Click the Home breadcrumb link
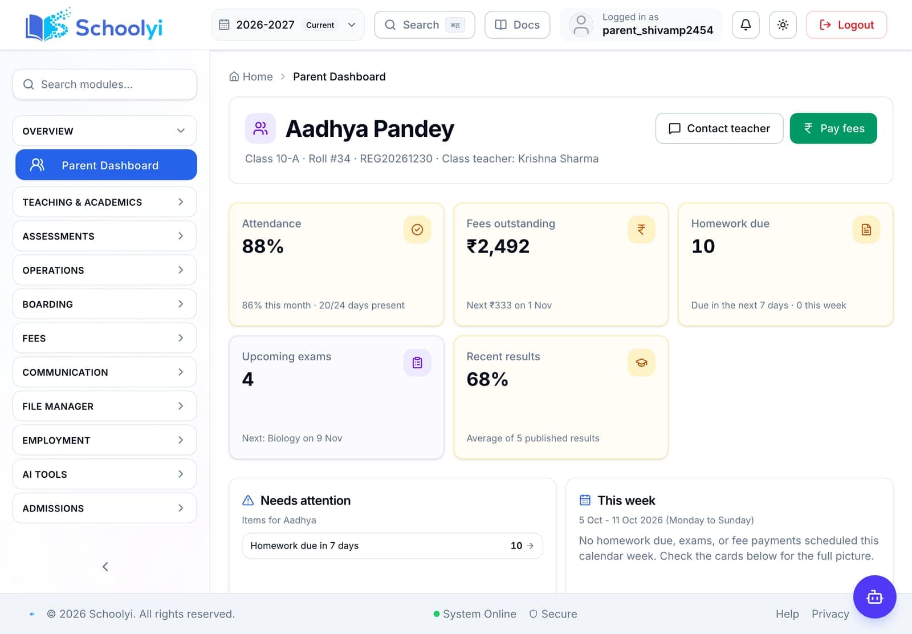Screen dimensions: 912x634 point(251,76)
